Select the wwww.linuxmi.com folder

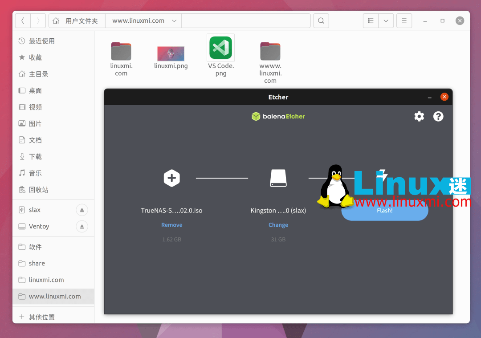coord(270,62)
